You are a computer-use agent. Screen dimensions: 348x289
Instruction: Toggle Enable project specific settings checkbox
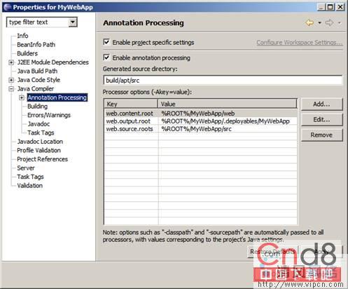click(x=106, y=42)
